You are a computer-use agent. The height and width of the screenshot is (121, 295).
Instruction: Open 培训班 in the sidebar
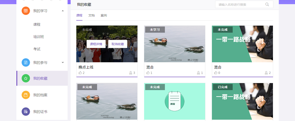(x=39, y=37)
